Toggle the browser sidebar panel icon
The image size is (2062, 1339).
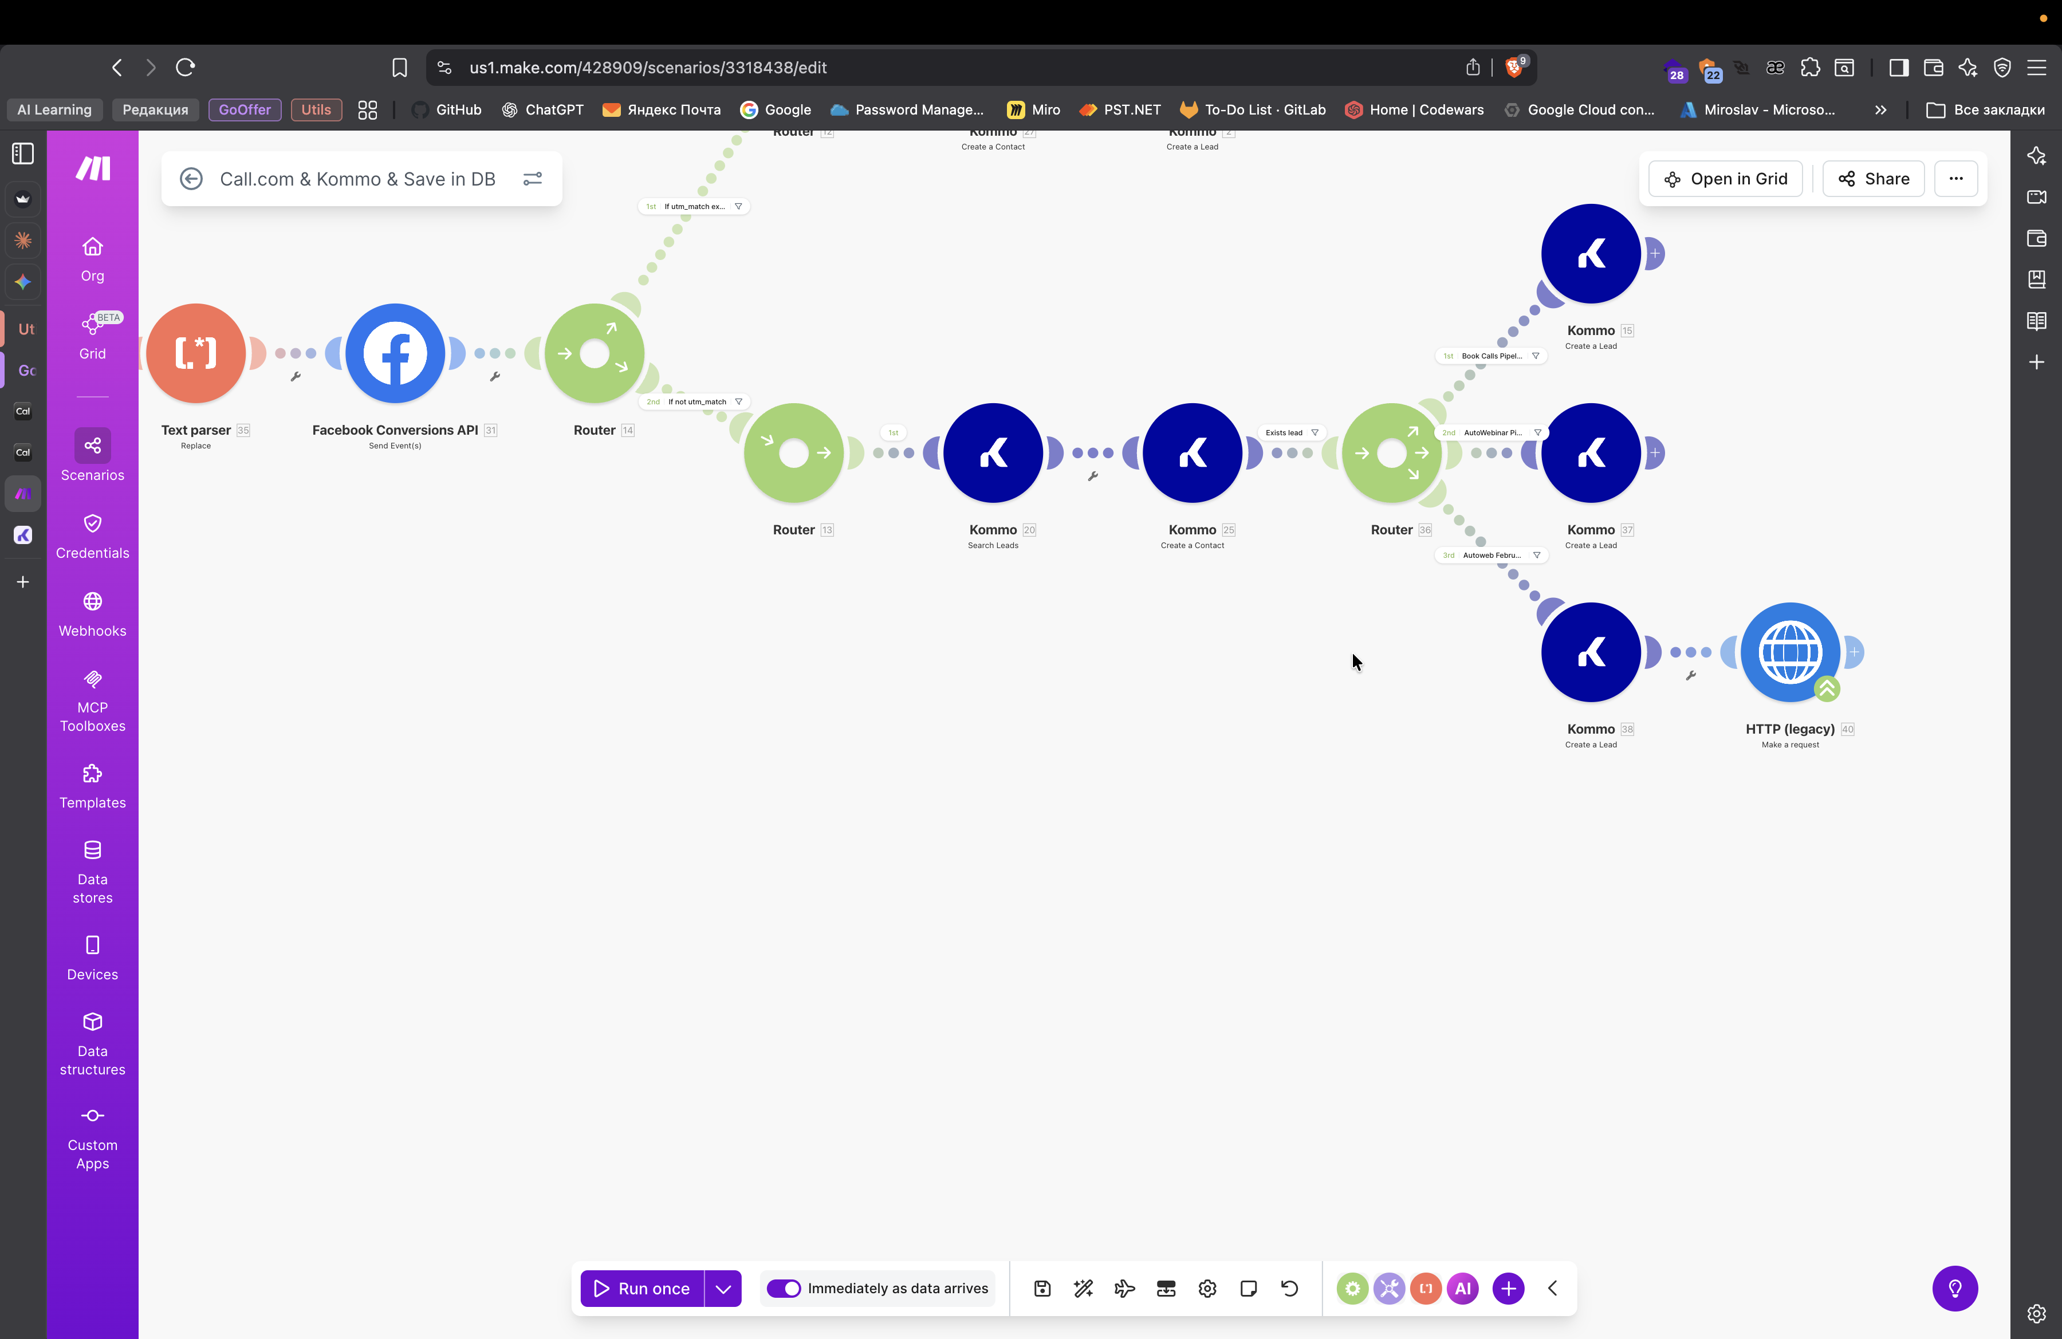point(1898,68)
